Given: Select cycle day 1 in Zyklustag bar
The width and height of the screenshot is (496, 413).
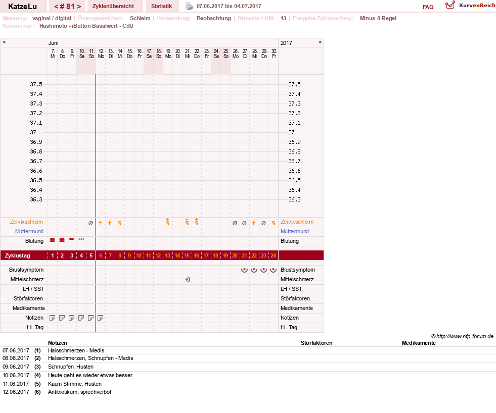Looking at the screenshot, I should click(x=53, y=255).
